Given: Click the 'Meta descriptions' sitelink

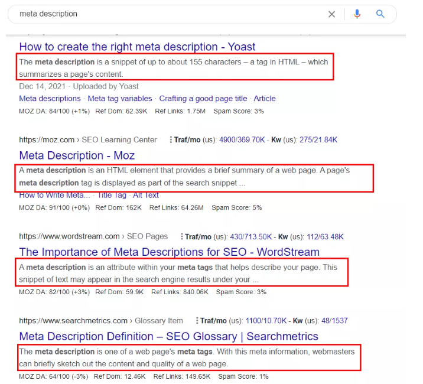Looking at the screenshot, I should point(50,99).
